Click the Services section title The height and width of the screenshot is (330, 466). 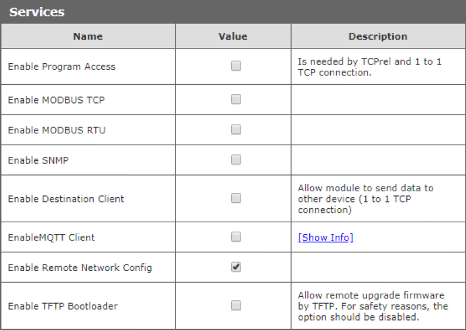[37, 12]
